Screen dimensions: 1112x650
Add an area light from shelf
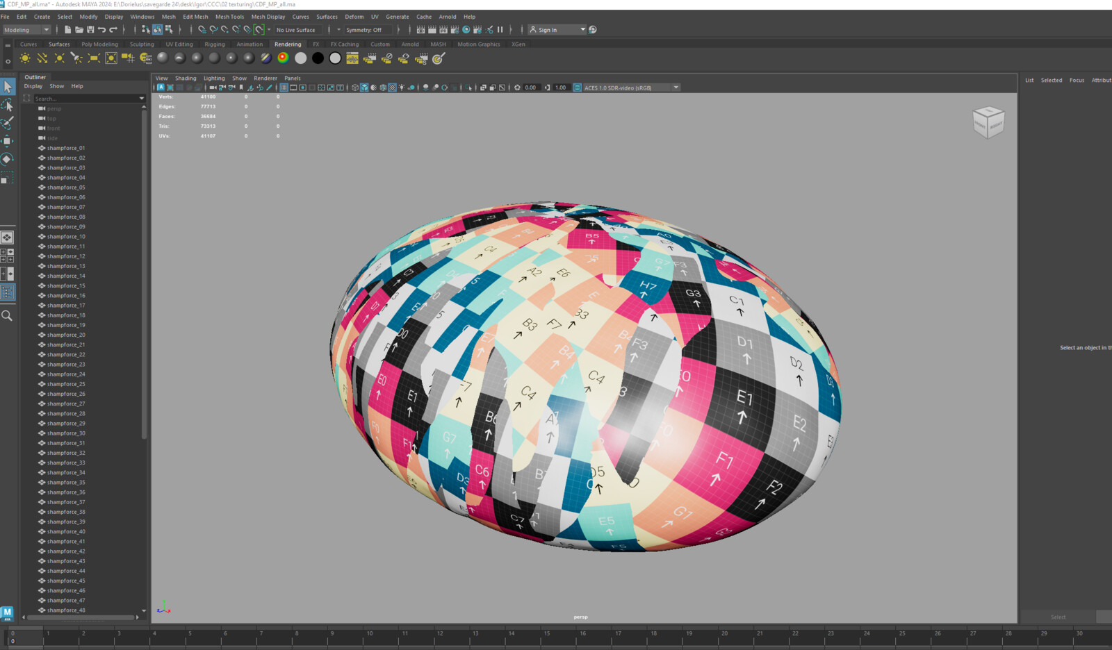pos(94,58)
